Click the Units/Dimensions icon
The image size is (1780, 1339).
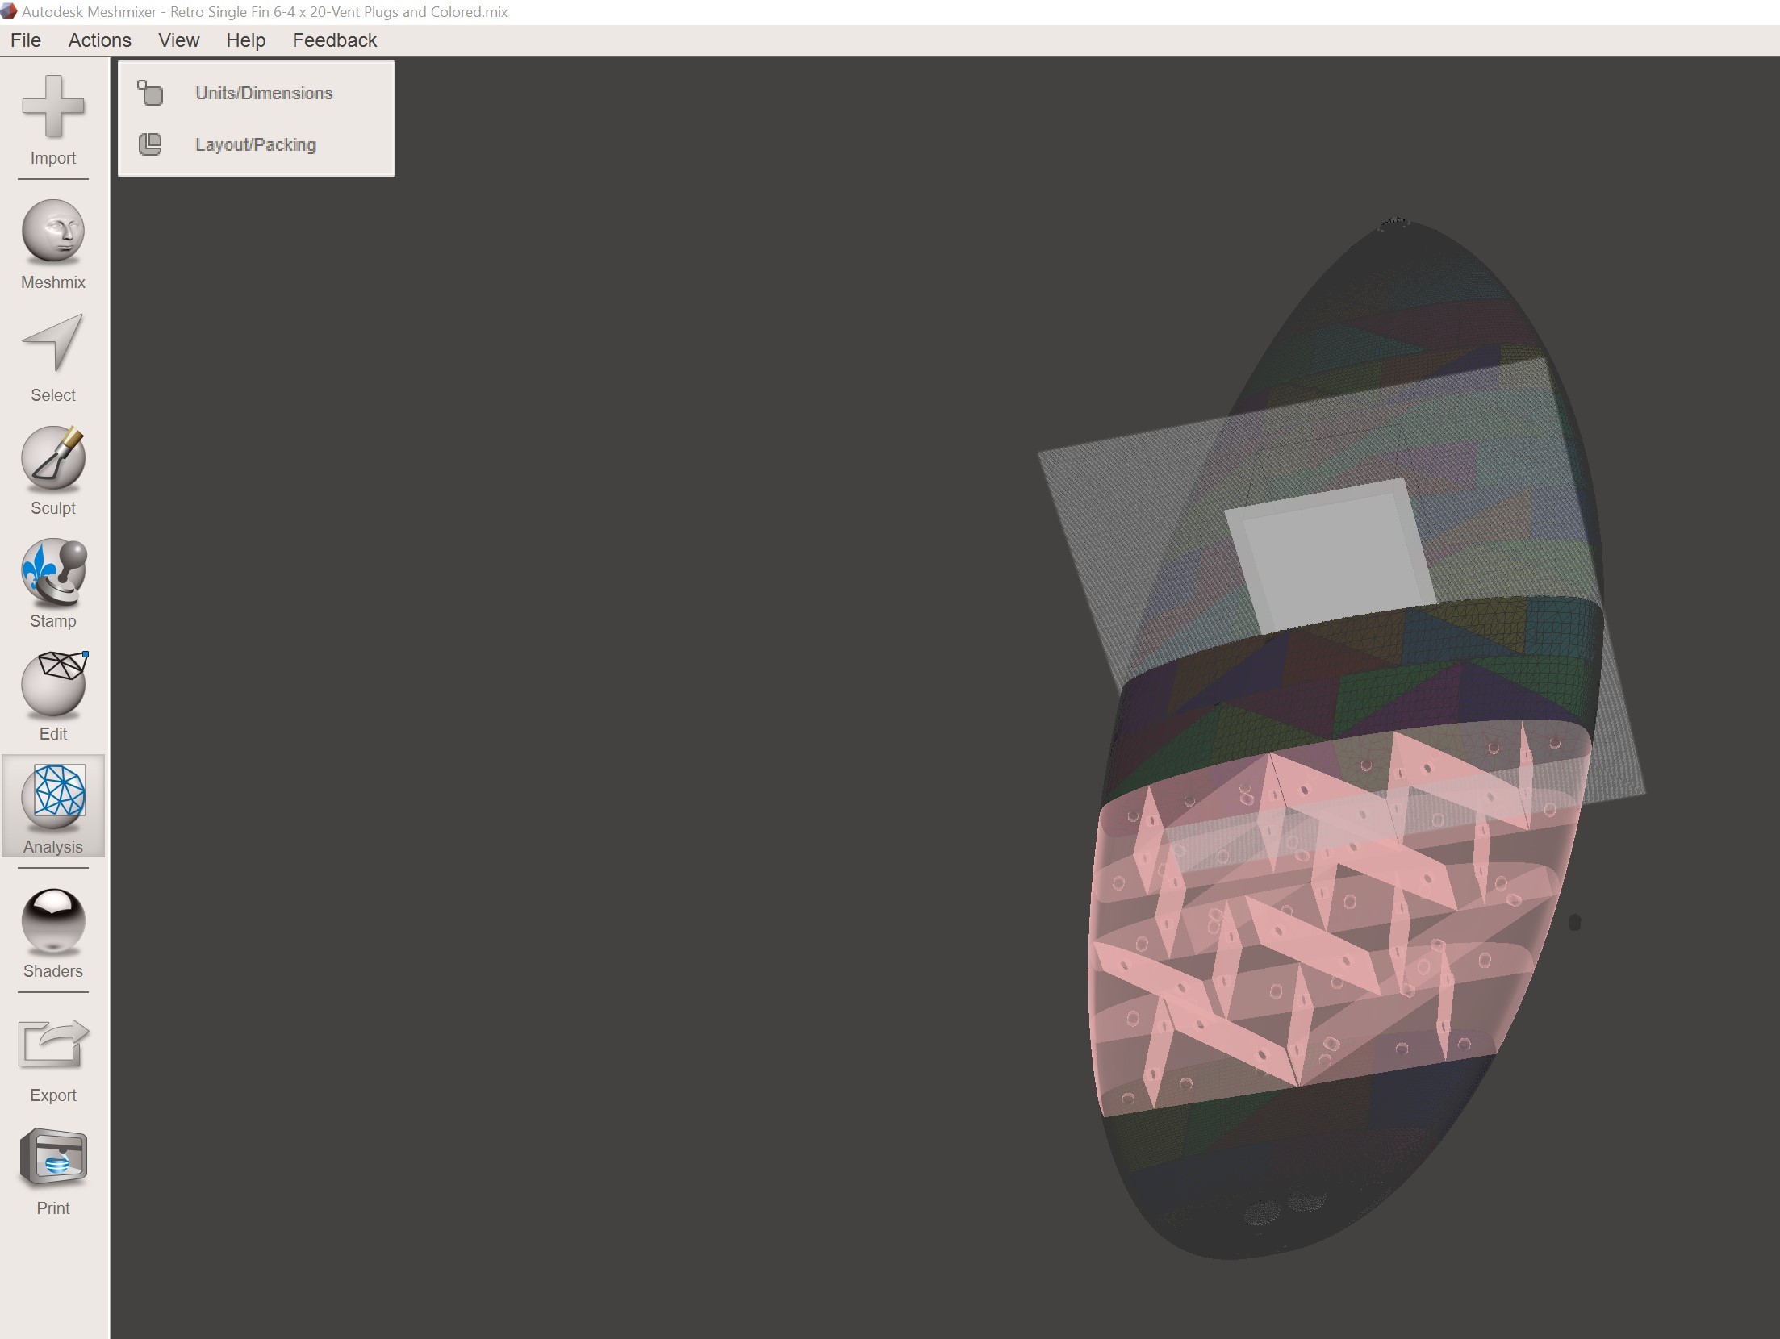pos(150,93)
